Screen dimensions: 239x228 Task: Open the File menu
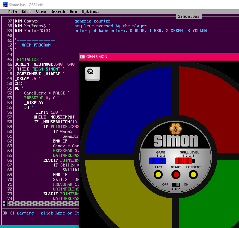(12, 11)
